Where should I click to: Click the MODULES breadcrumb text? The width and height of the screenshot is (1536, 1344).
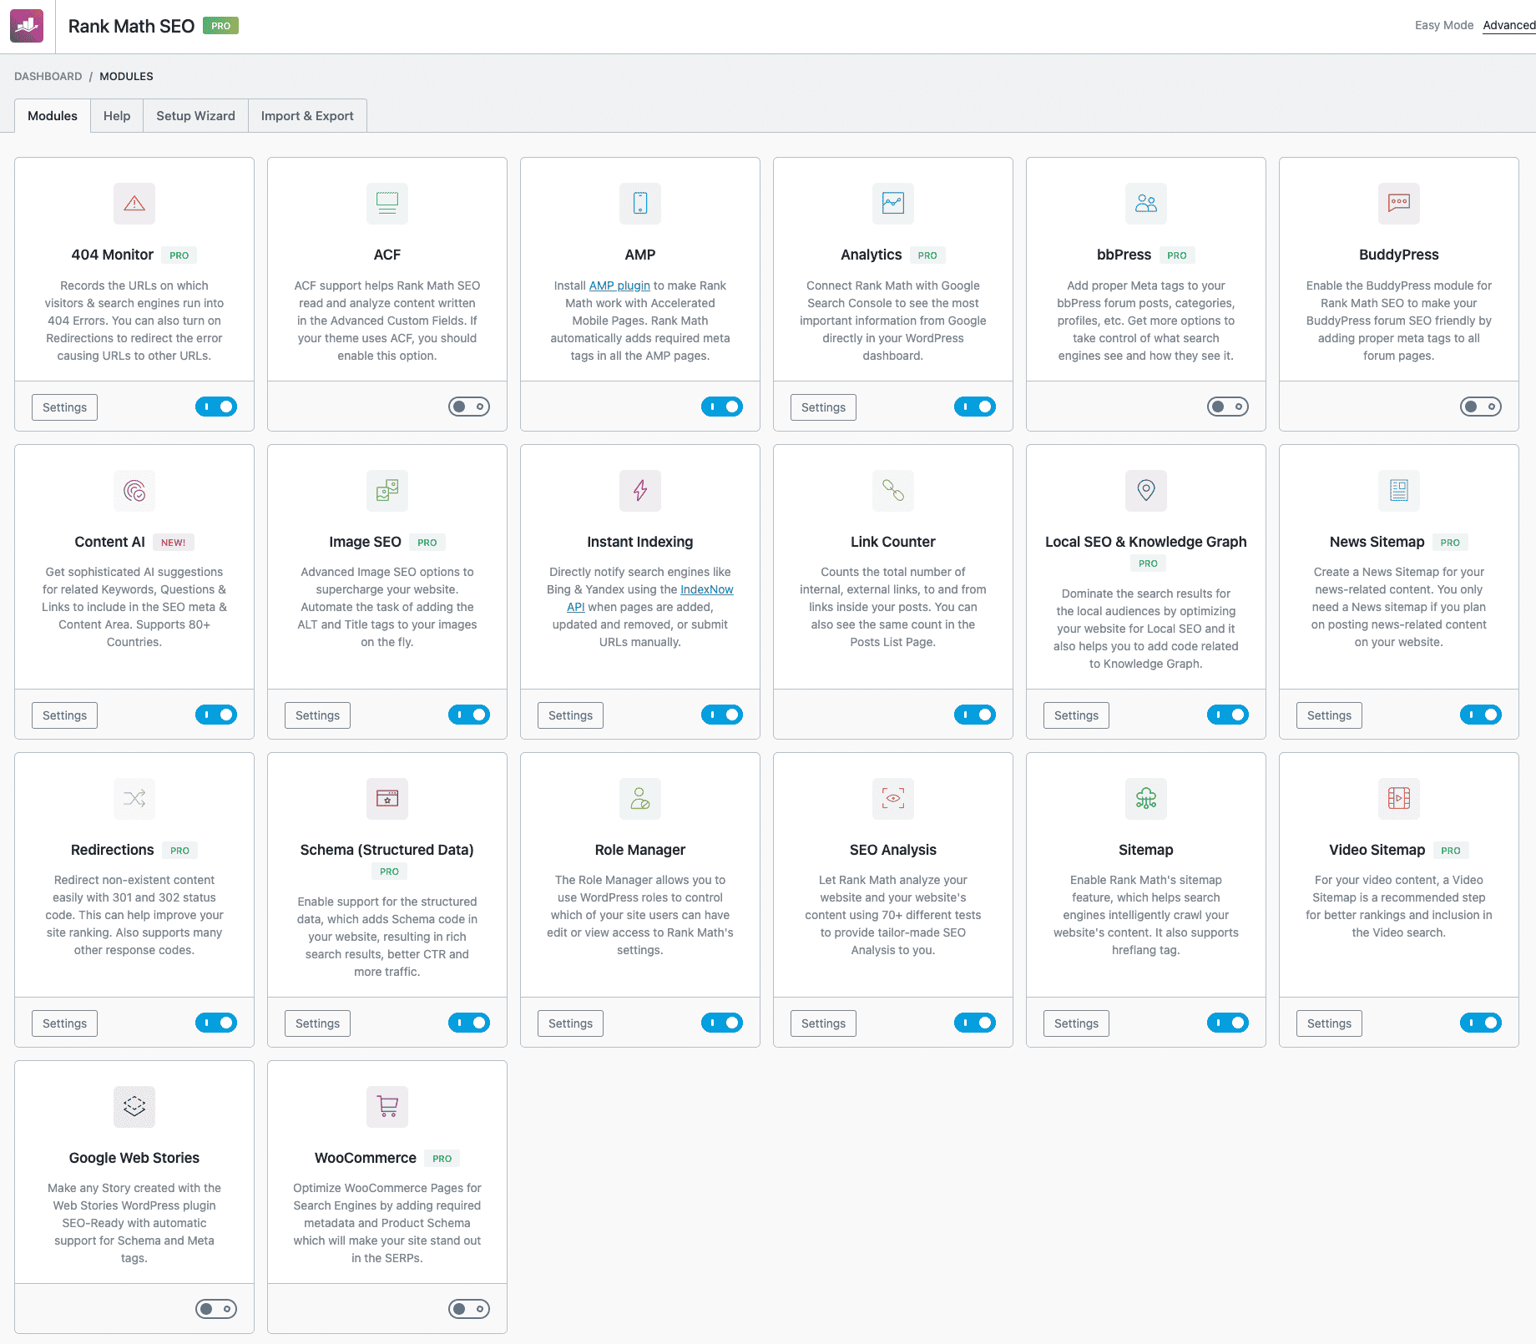point(126,76)
